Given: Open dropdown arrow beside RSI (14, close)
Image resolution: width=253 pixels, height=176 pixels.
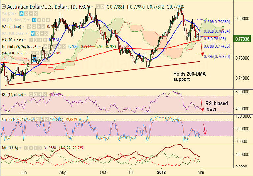Looking at the screenshot, I should 25,95.
